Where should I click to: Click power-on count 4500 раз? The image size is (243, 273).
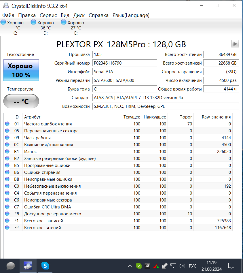[221, 80]
